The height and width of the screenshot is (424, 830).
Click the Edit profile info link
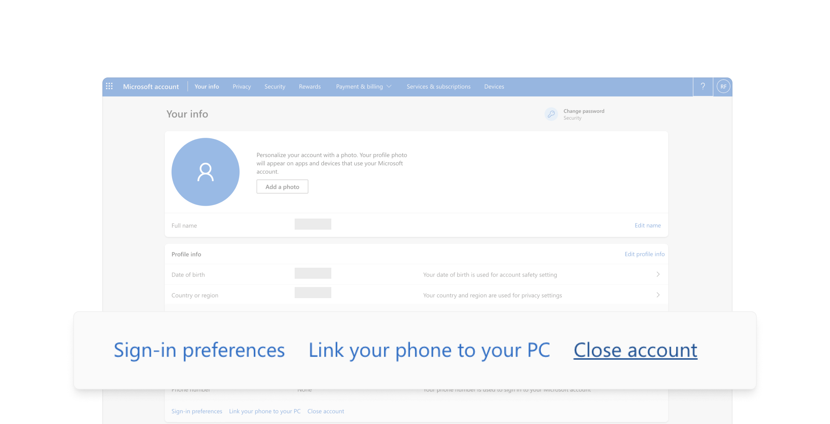[x=644, y=254]
